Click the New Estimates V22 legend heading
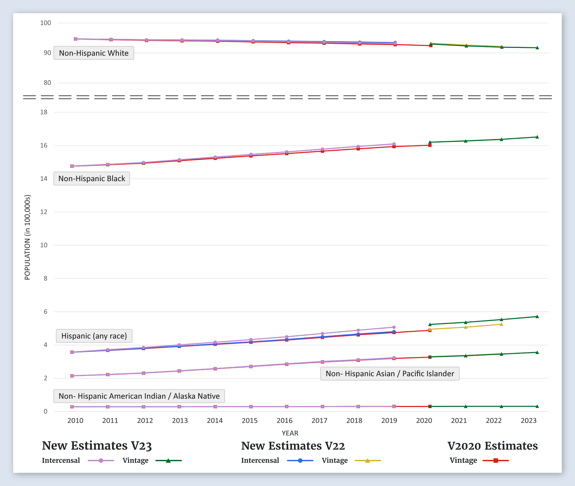This screenshot has width=575, height=486. point(293,446)
